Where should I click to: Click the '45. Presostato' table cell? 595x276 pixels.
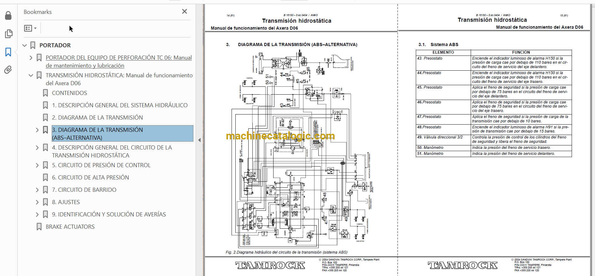443,92
